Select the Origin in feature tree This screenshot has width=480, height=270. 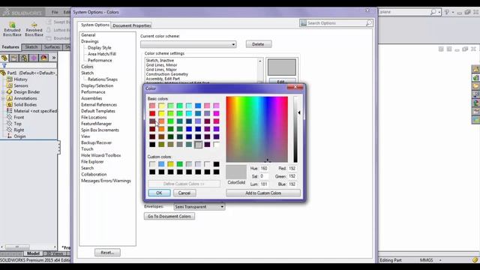(19, 136)
